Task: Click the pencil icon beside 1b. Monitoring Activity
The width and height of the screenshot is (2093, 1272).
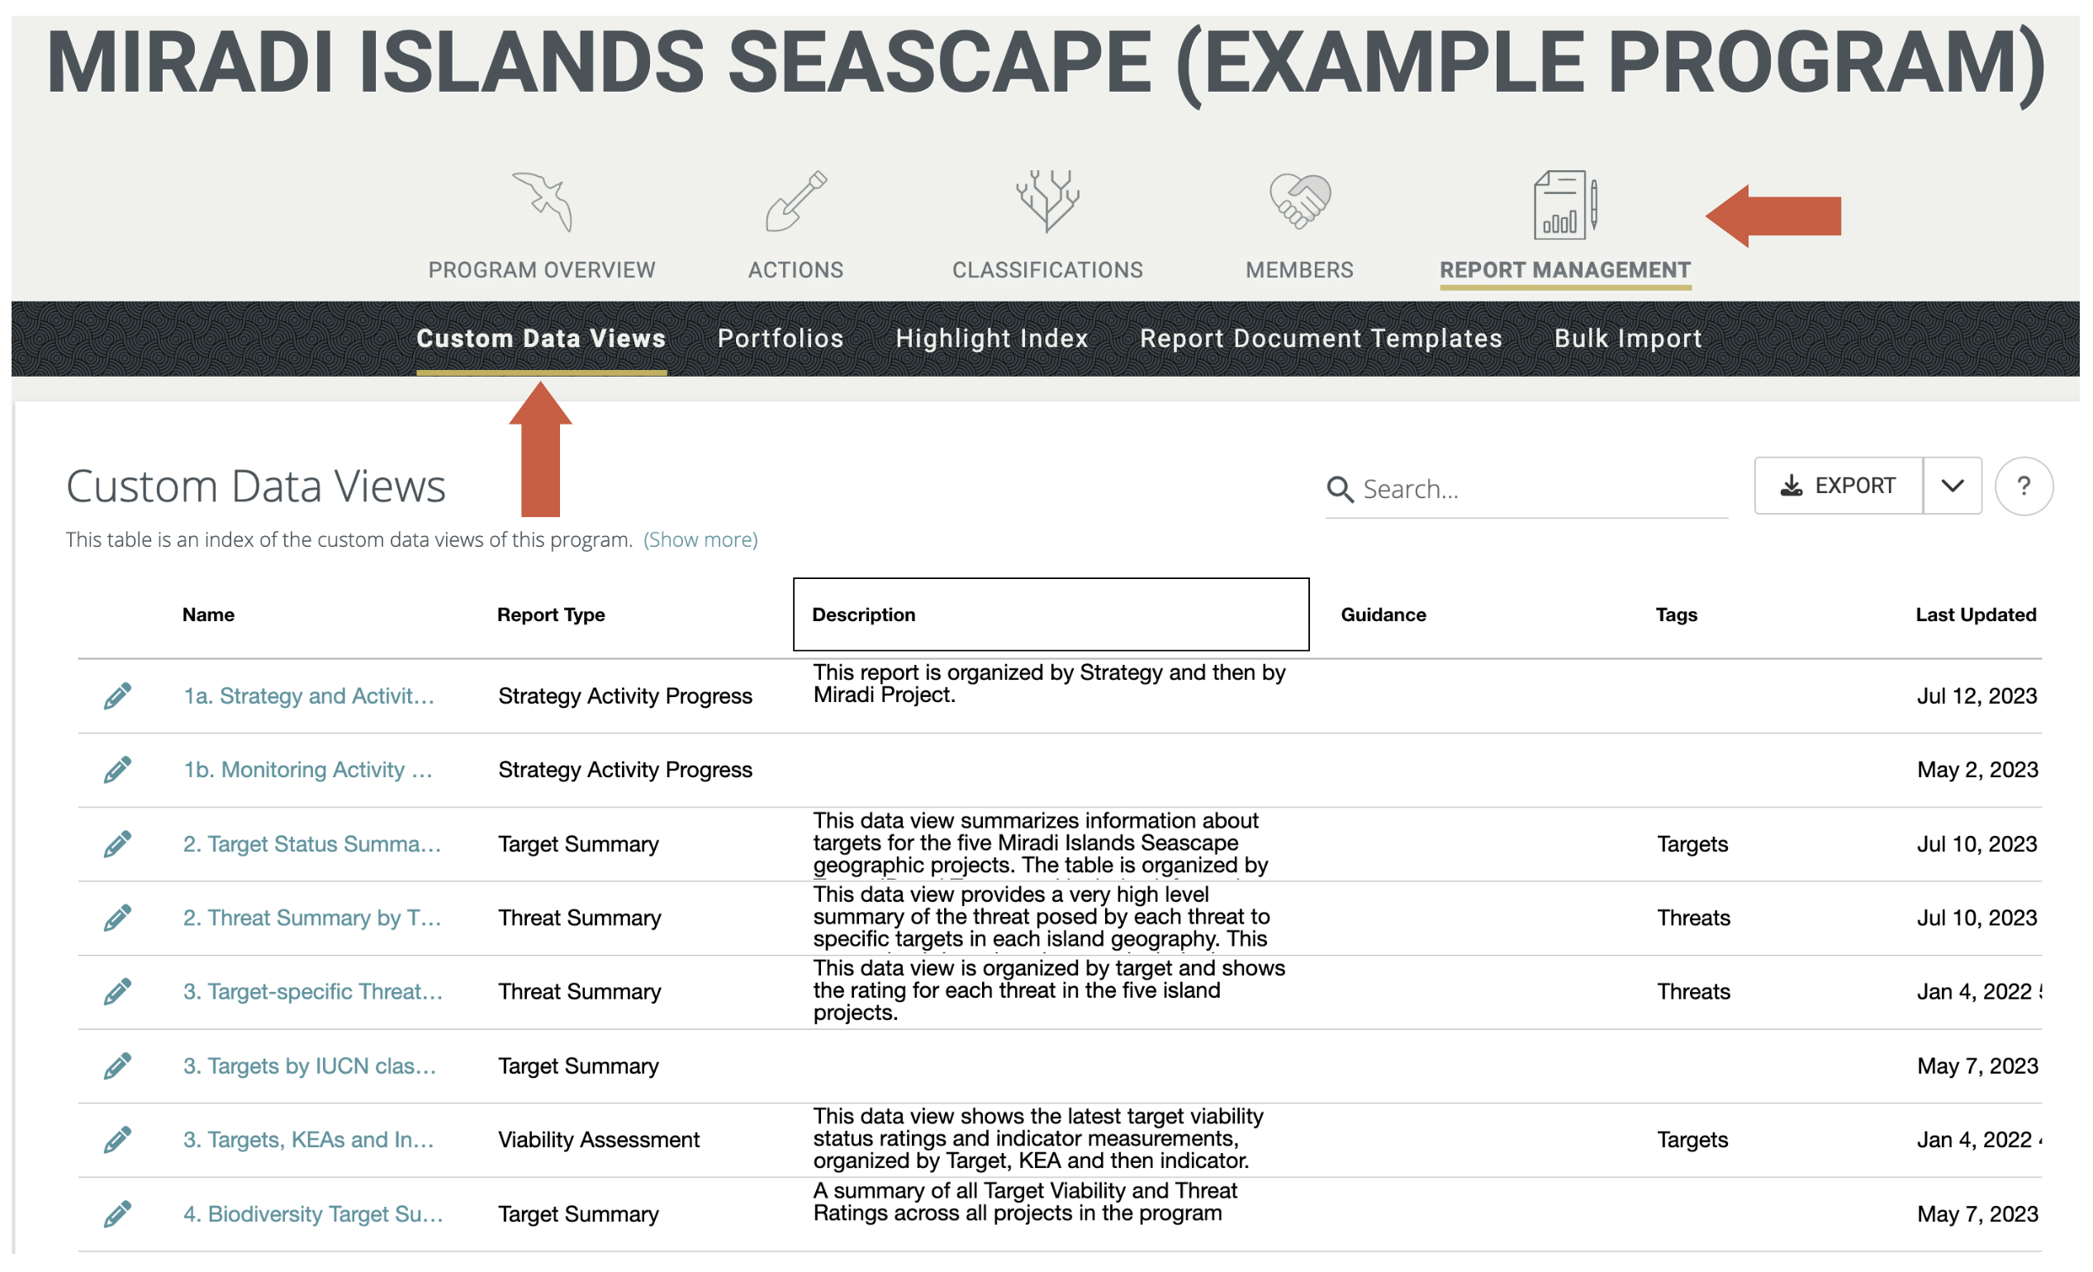Action: tap(118, 769)
